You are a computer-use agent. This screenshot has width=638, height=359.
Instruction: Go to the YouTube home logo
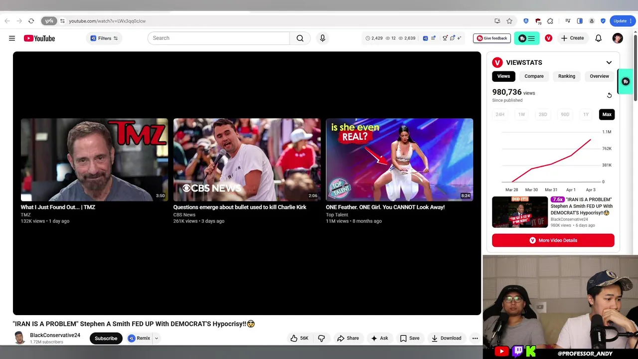point(39,38)
